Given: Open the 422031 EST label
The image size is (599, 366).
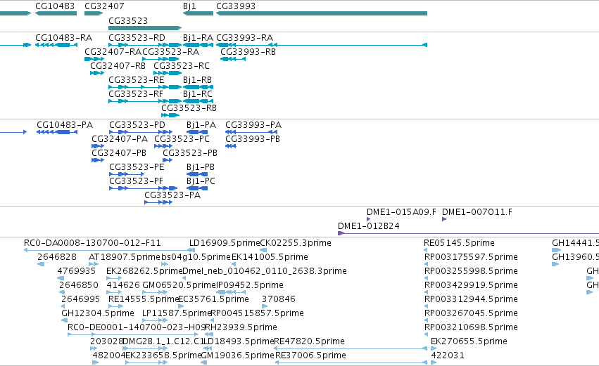Looking at the screenshot, I should pos(448,356).
